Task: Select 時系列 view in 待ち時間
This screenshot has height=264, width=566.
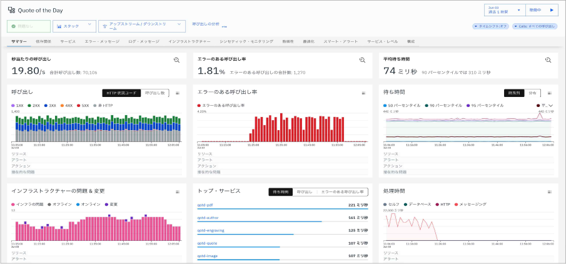Action: (513, 93)
